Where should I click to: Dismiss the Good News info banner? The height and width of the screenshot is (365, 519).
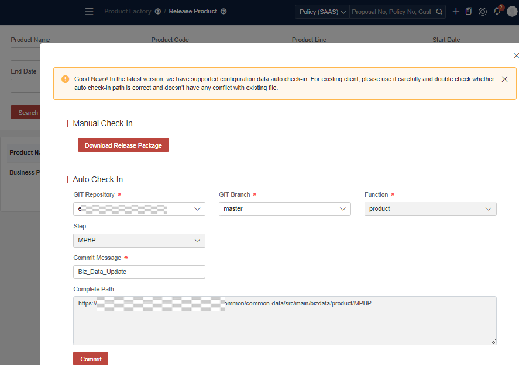[504, 79]
